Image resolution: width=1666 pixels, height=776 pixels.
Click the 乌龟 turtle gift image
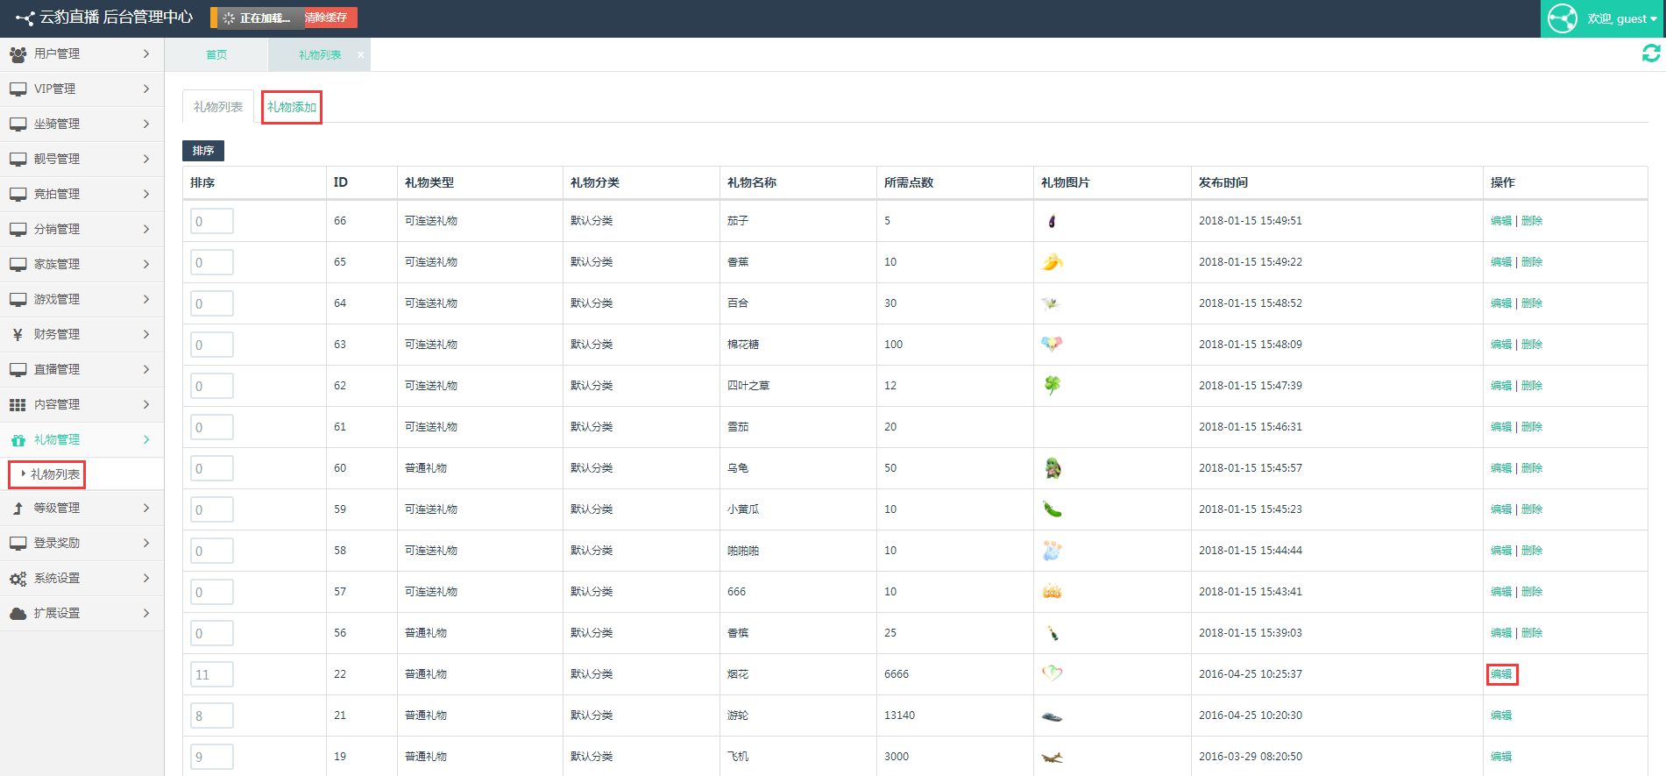(x=1053, y=468)
